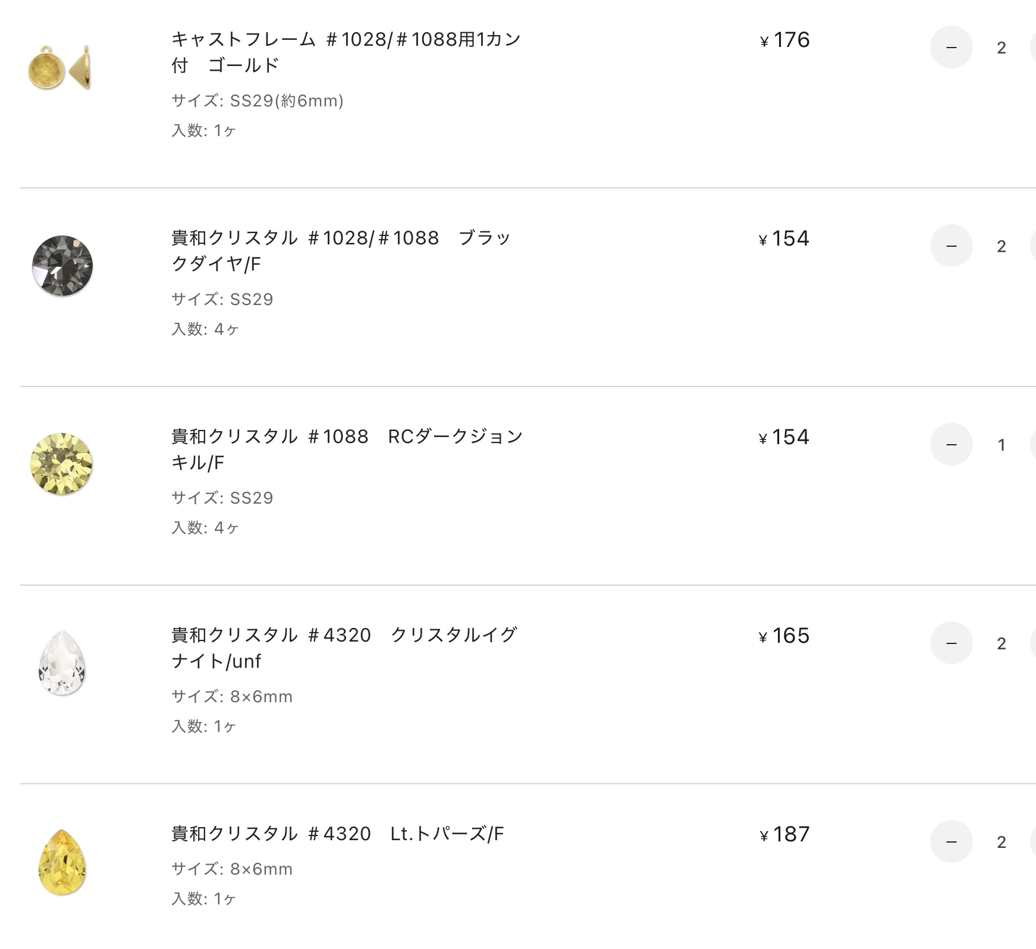
Task: Select quantity value 1 for jonquil crystal
Action: tap(1002, 445)
